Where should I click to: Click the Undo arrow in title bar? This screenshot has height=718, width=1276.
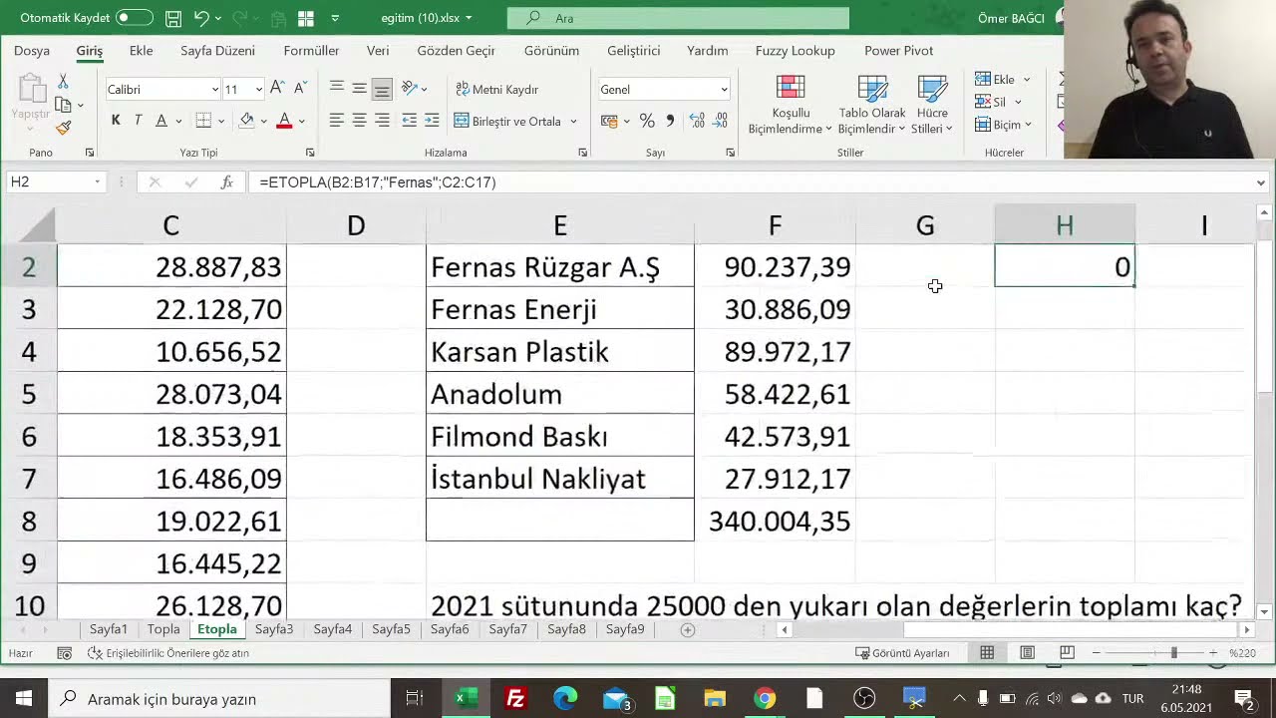(x=201, y=18)
